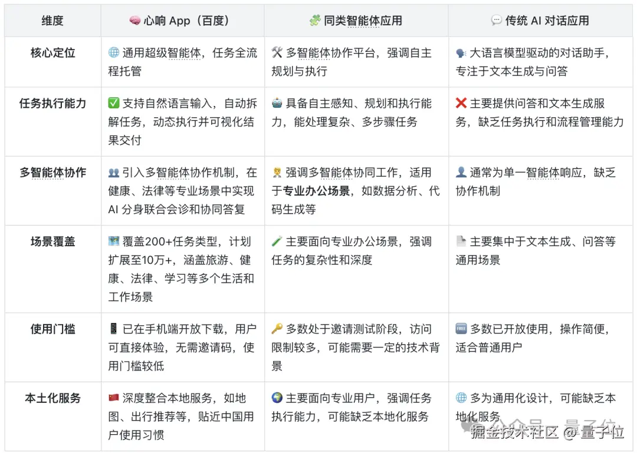Click the text 动态执行并可视化结果交付
637x453 pixels.
181,131
